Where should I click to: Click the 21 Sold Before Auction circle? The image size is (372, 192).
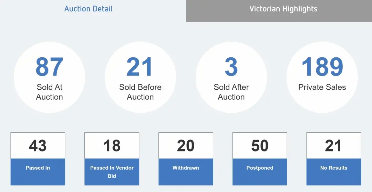[140, 77]
